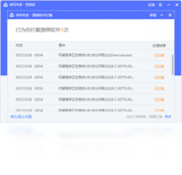The width and height of the screenshot is (182, 175).
Task: Click 已拦截 status in the QQExternal.exe row
Action: 159,55
